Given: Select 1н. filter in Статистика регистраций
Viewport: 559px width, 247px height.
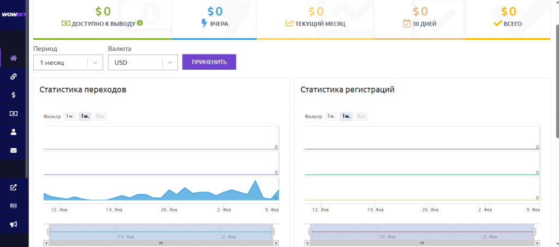Looking at the screenshot, I should coord(331,116).
